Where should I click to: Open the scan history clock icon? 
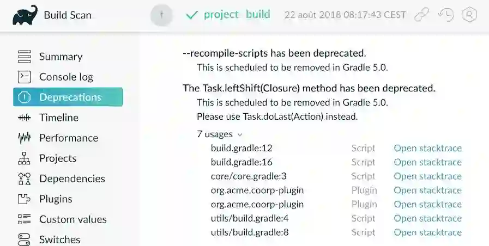pos(446,15)
